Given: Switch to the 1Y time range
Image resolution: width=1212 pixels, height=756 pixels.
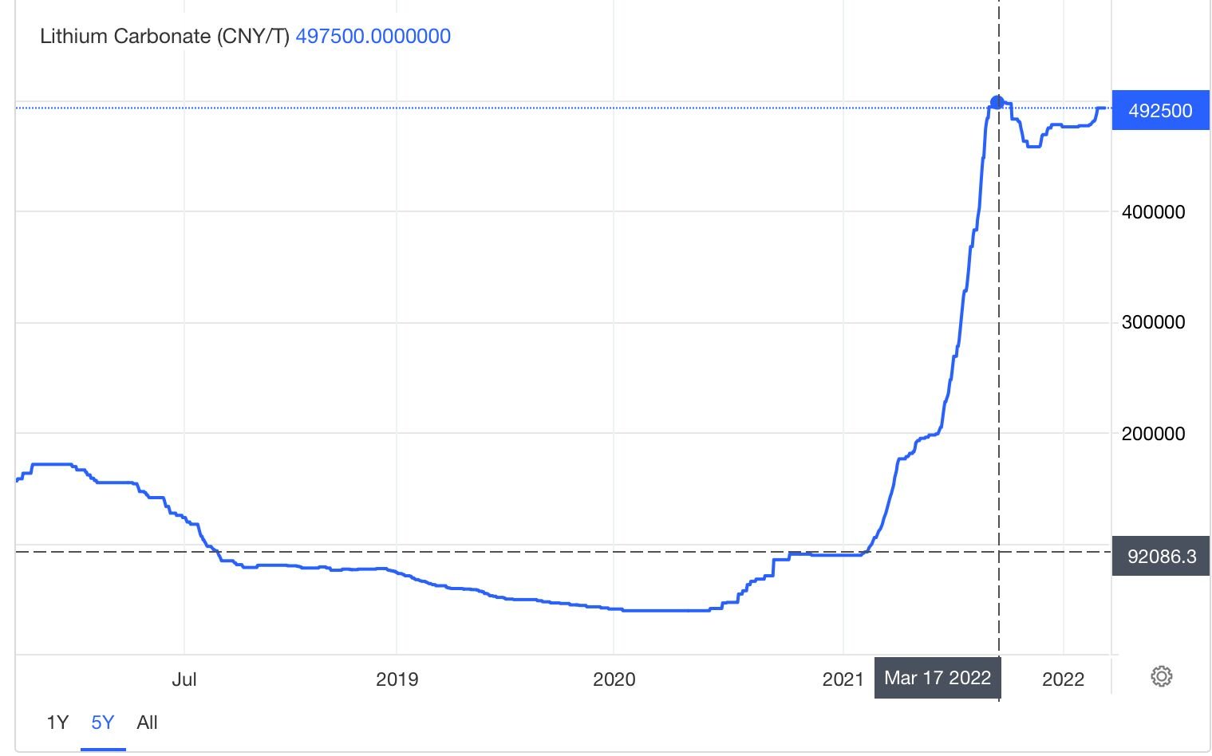Looking at the screenshot, I should tap(57, 723).
